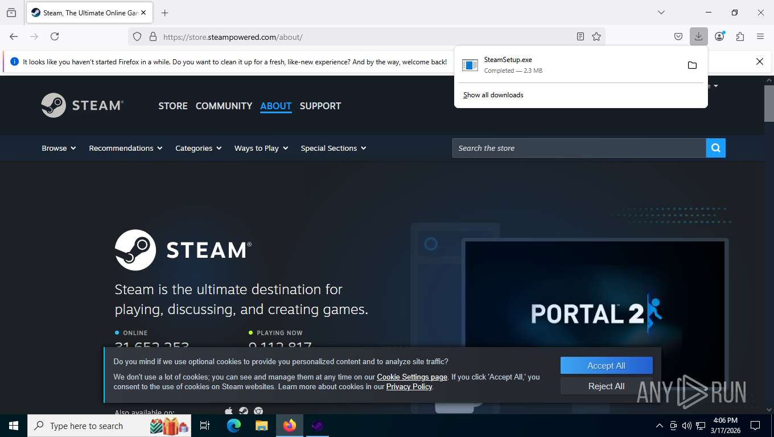This screenshot has width=774, height=437.
Task: Show hidden system tray icons
Action: coord(660,426)
